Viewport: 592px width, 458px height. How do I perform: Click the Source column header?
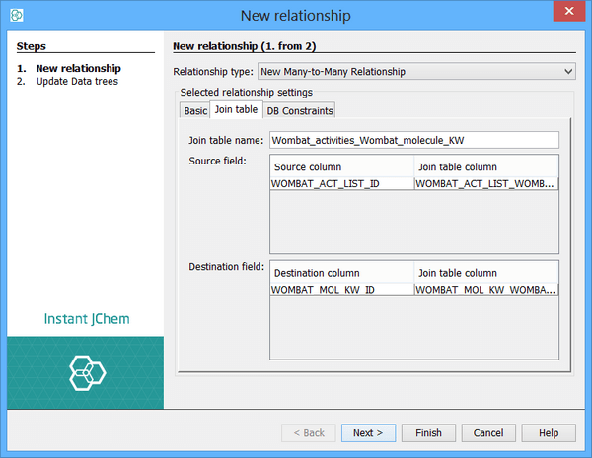(341, 166)
